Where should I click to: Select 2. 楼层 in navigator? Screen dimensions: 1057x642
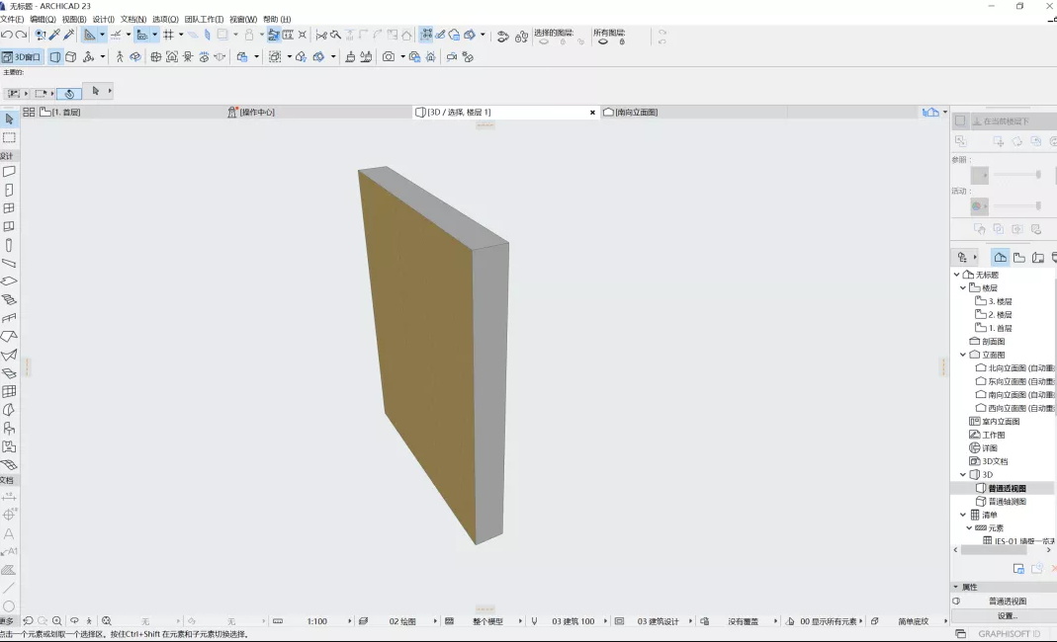[1000, 315]
